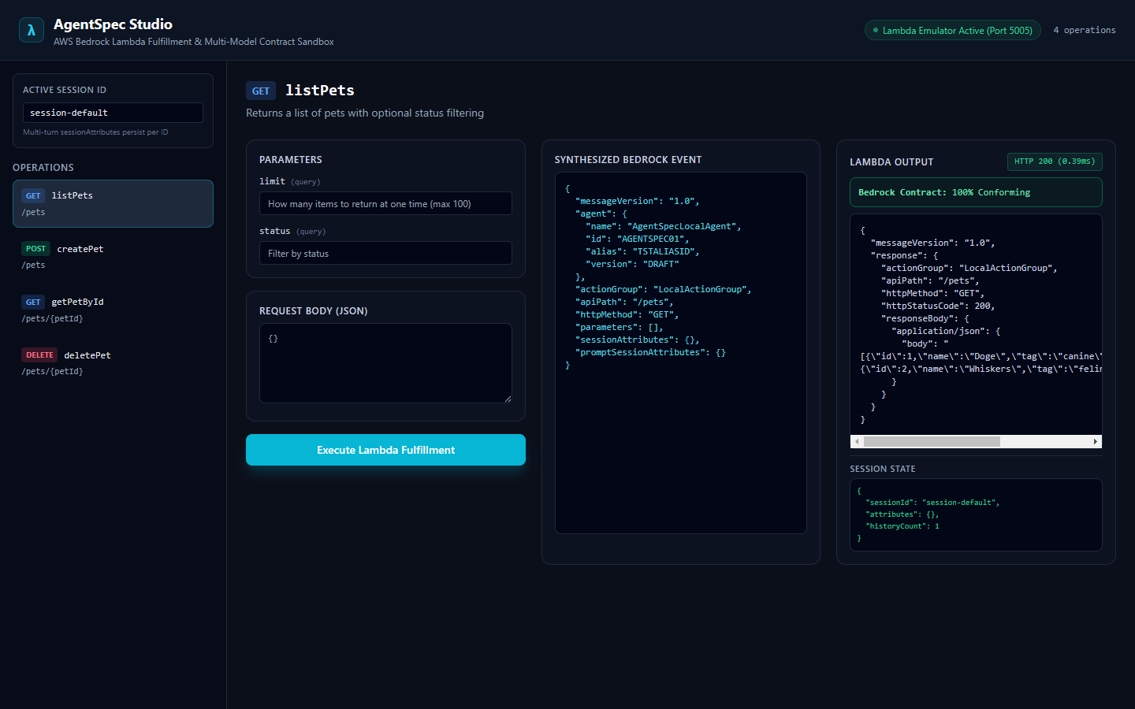Screen dimensions: 1135x709
Task: Click the "apiPath": "/pets" line in Bedrock event
Action: pos(624,302)
